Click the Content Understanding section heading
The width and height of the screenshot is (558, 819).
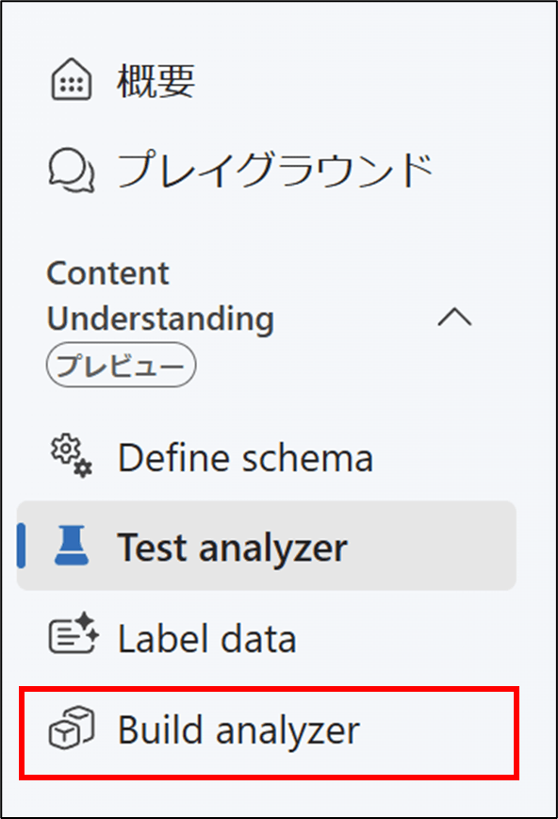[160, 296]
